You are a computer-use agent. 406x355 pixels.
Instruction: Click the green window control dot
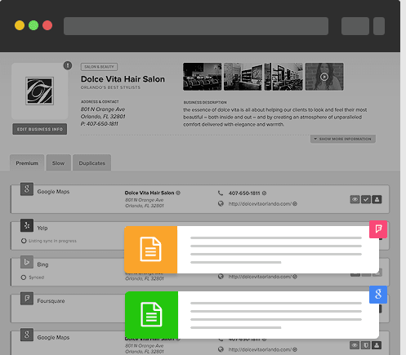(33, 25)
